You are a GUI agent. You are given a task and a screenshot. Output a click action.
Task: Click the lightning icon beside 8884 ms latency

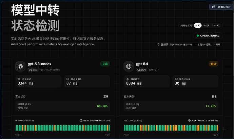click(x=128, y=79)
